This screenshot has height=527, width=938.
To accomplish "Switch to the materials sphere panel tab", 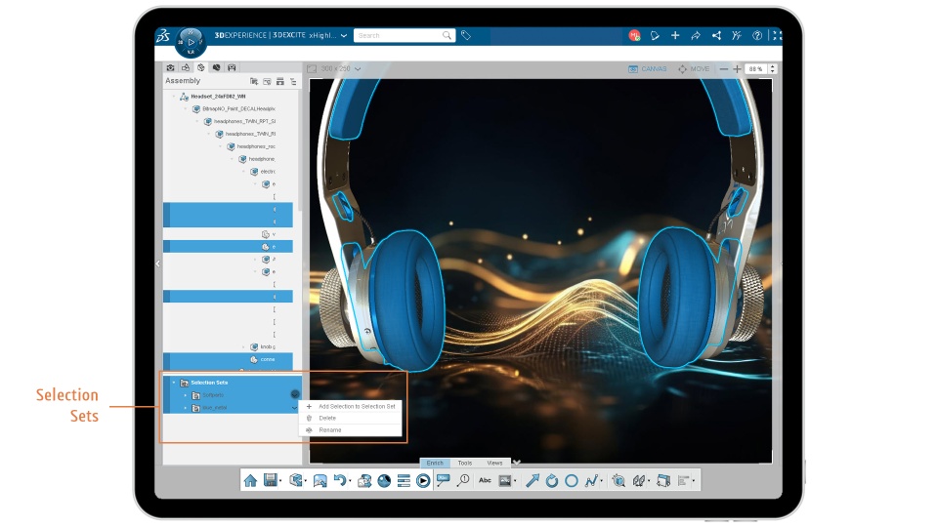I will [217, 68].
